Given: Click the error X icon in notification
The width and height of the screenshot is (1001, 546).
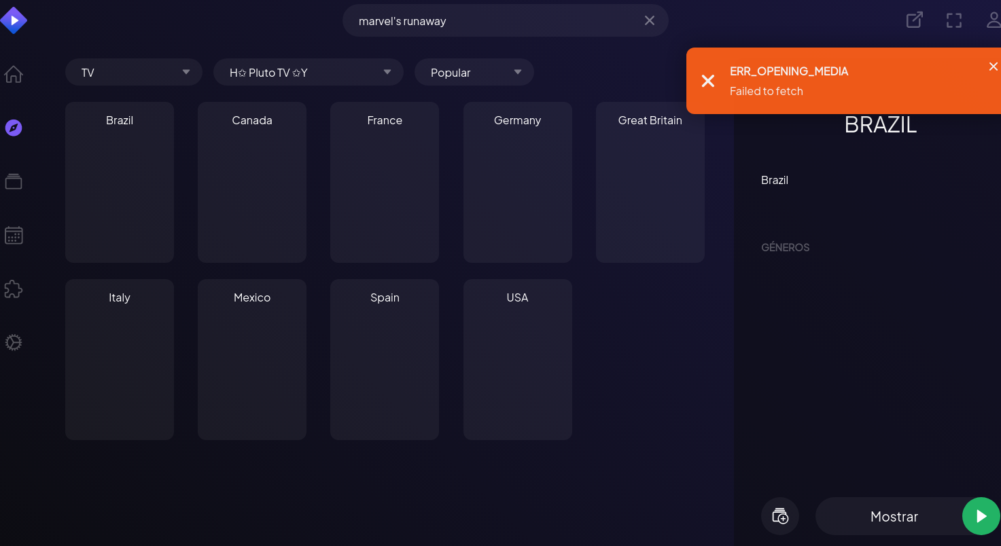Looking at the screenshot, I should tap(708, 81).
